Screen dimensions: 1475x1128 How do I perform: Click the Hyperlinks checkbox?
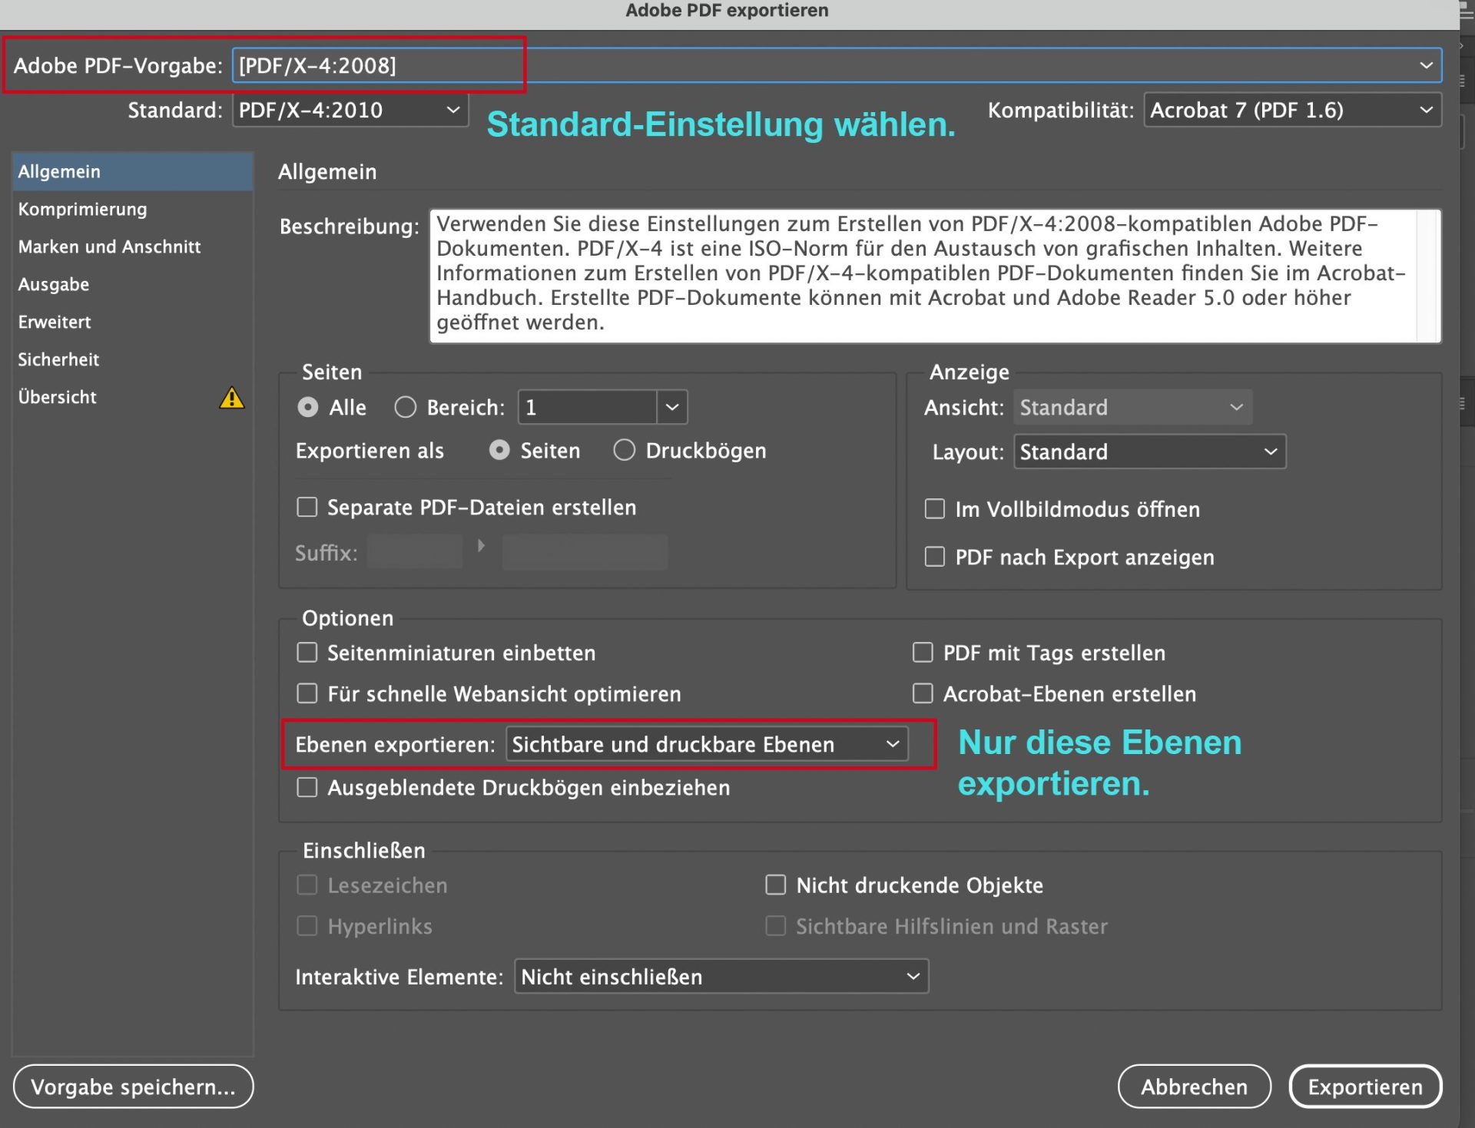point(307,926)
